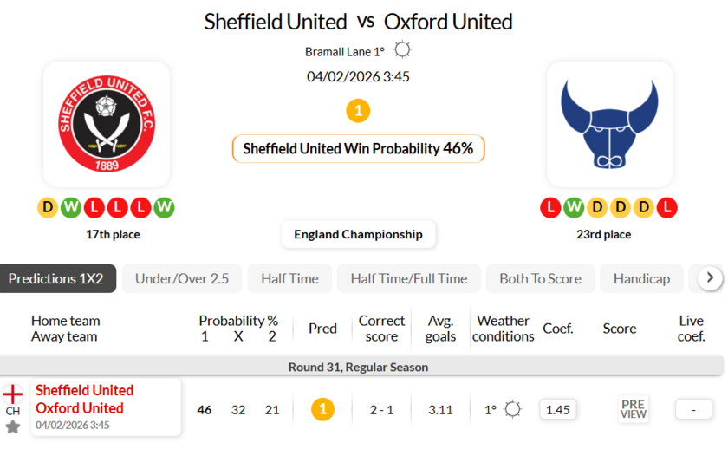Click Sheffield United's first form badge D

[x=48, y=207]
